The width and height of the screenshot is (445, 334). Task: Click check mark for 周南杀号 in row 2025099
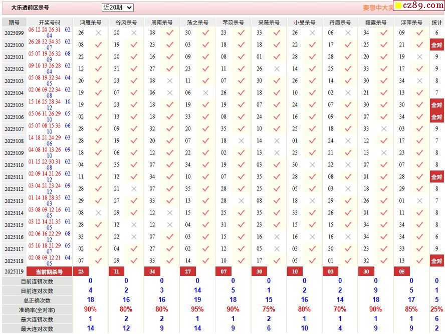(169, 33)
